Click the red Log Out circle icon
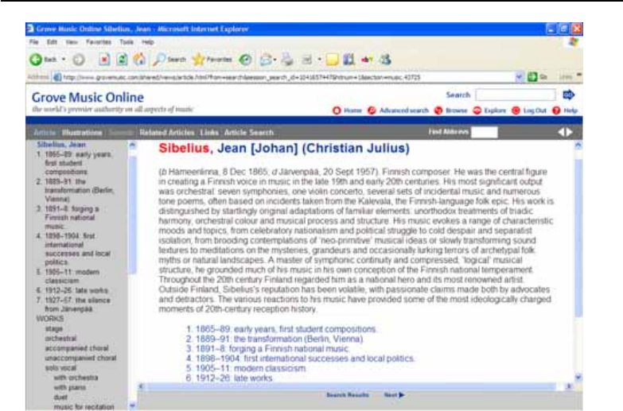Screen dimensions: 623x411 [516, 111]
